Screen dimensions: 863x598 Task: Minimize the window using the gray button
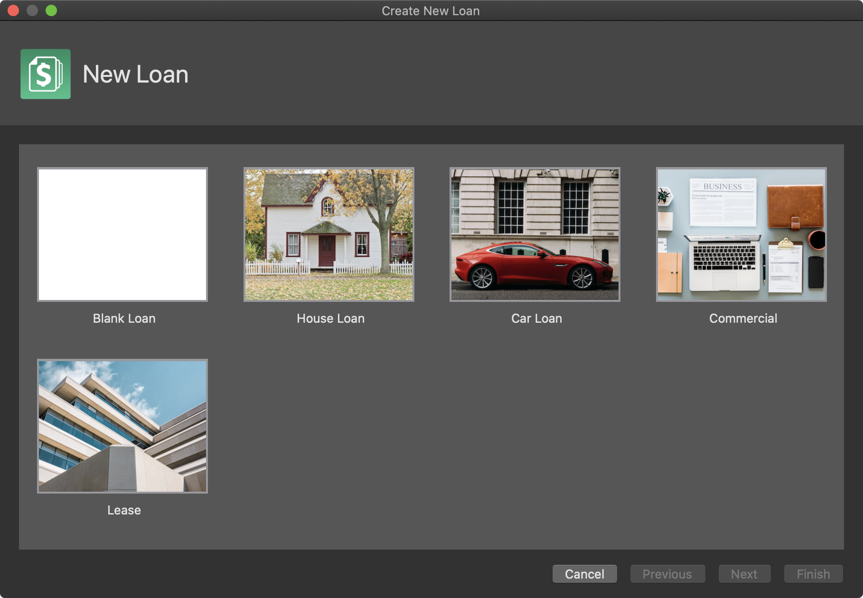(x=32, y=10)
